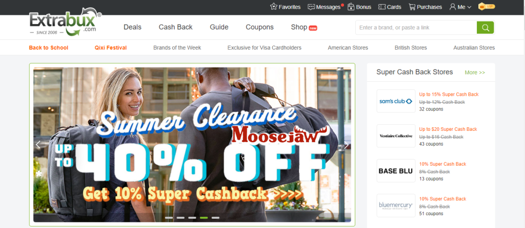This screenshot has width=525, height=228.
Task: Open the Shop new menu
Action: (304, 28)
